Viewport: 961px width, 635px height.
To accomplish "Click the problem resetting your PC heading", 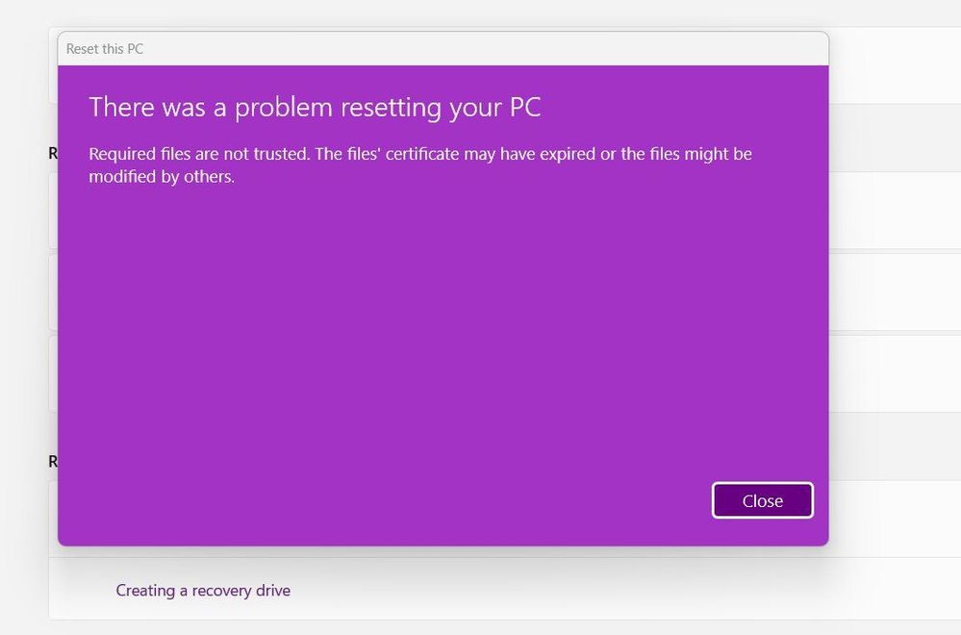I will pyautogui.click(x=315, y=107).
